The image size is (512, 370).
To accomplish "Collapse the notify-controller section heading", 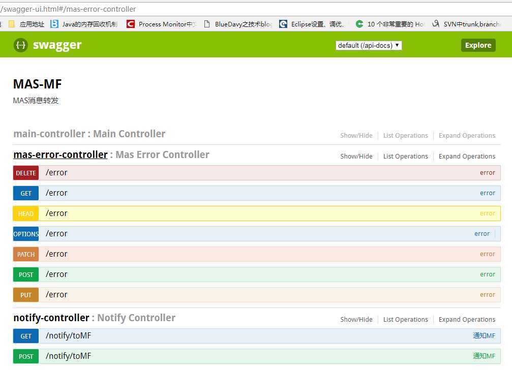I will click(51, 318).
